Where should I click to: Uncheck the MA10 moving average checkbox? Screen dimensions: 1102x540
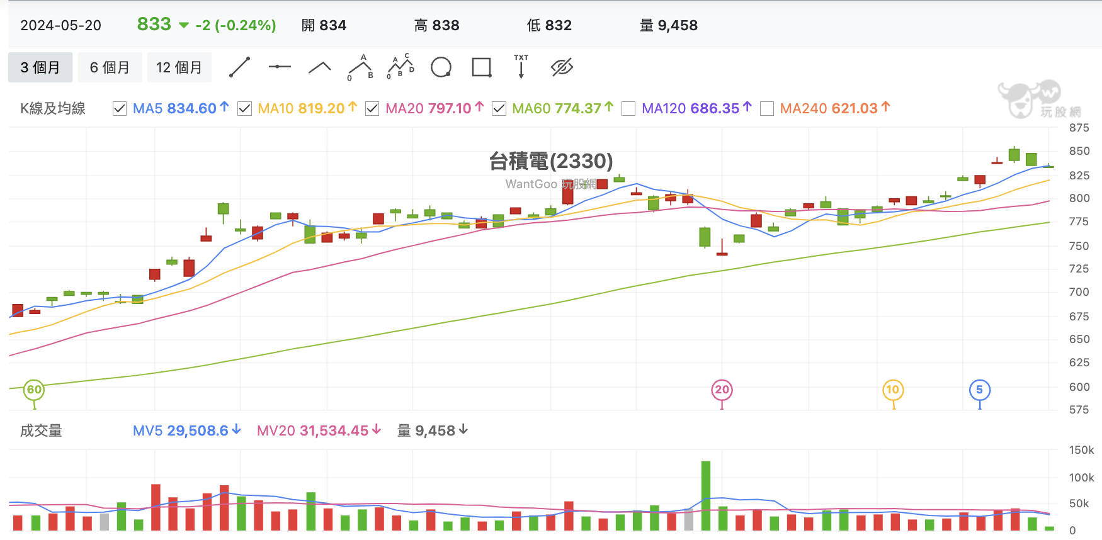[245, 109]
